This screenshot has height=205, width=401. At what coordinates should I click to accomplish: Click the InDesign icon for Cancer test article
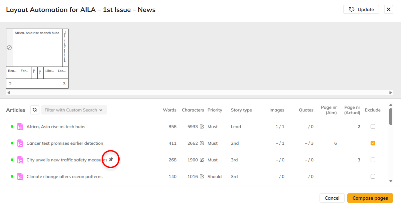(20, 143)
